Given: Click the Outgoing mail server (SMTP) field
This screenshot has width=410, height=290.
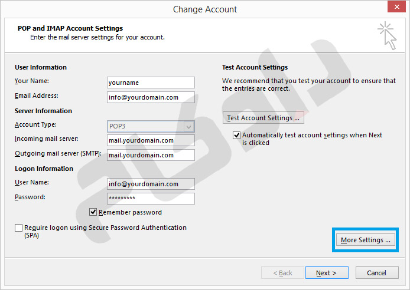Looking at the screenshot, I should (151, 155).
